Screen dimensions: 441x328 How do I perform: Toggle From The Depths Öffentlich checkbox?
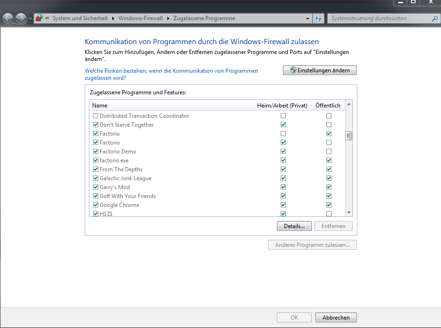[329, 169]
